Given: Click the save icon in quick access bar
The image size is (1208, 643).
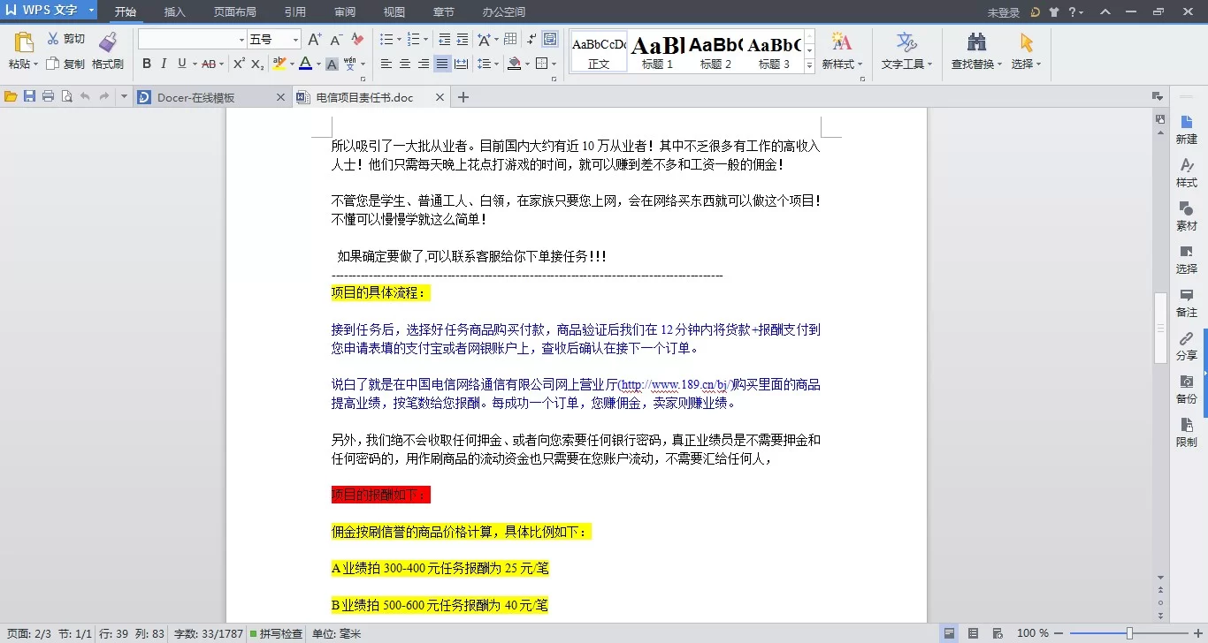Looking at the screenshot, I should click(29, 96).
